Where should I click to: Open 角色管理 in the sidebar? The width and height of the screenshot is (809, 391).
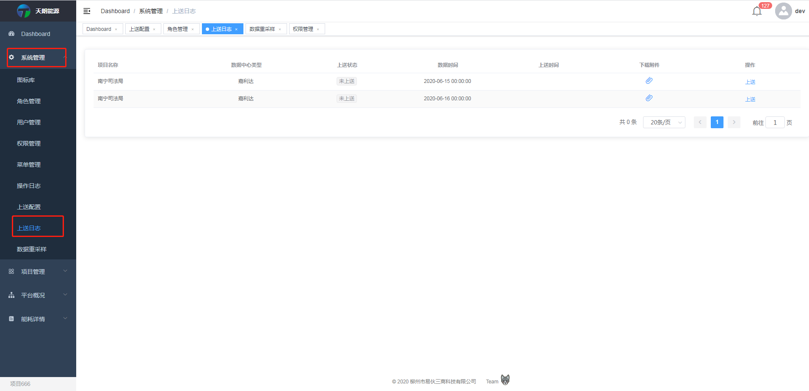[38, 101]
